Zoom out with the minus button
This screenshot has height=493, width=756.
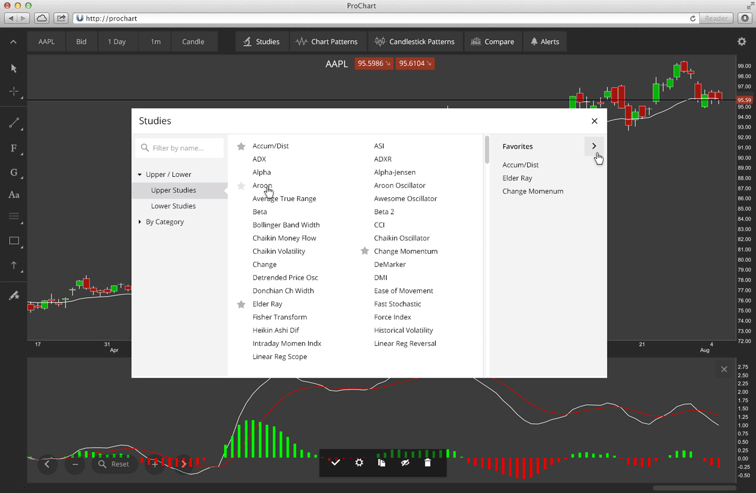click(75, 464)
